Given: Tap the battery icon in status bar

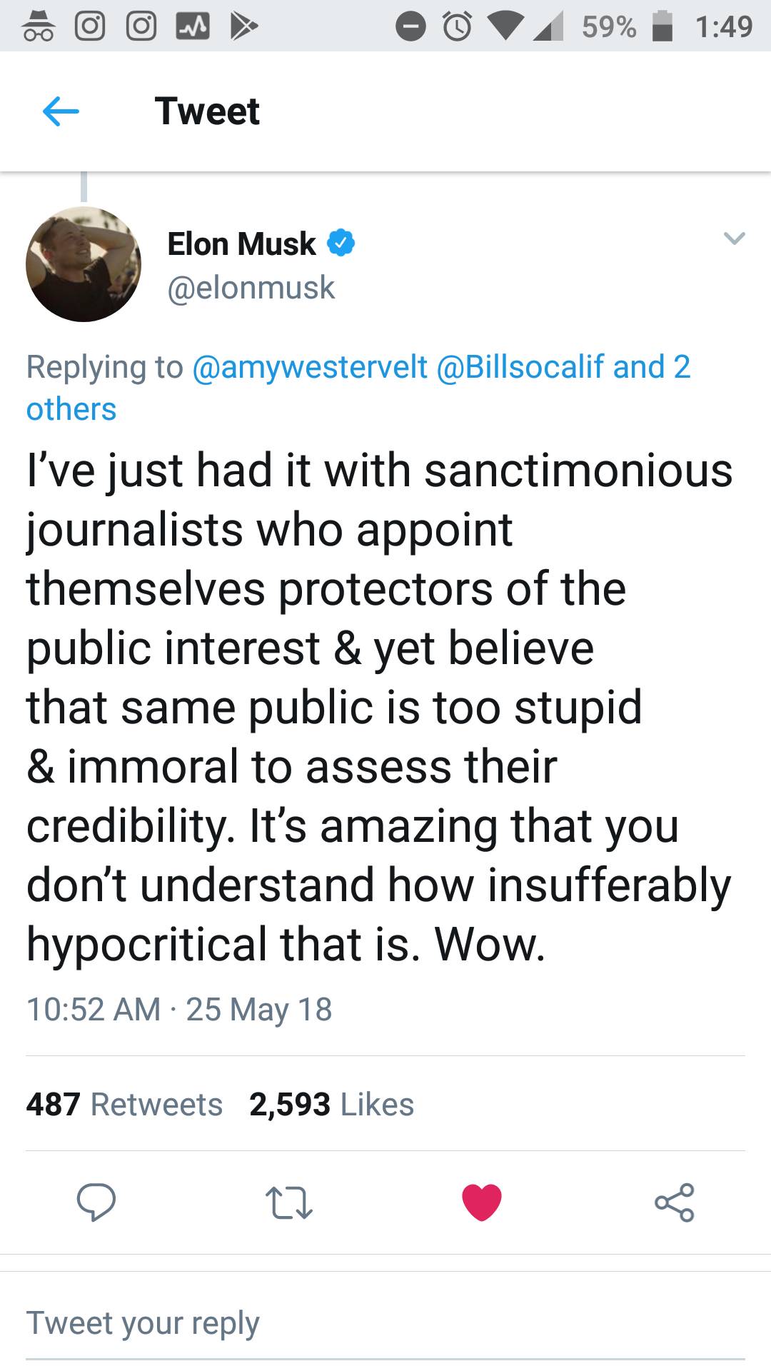Looking at the screenshot, I should 662,26.
